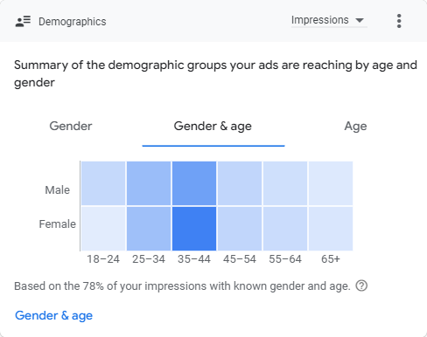Select the Gender & age tab

[213, 127]
